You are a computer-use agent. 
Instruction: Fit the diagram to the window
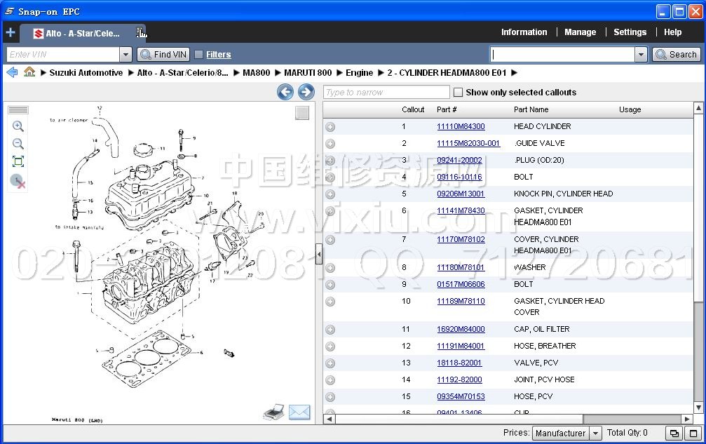tap(18, 161)
